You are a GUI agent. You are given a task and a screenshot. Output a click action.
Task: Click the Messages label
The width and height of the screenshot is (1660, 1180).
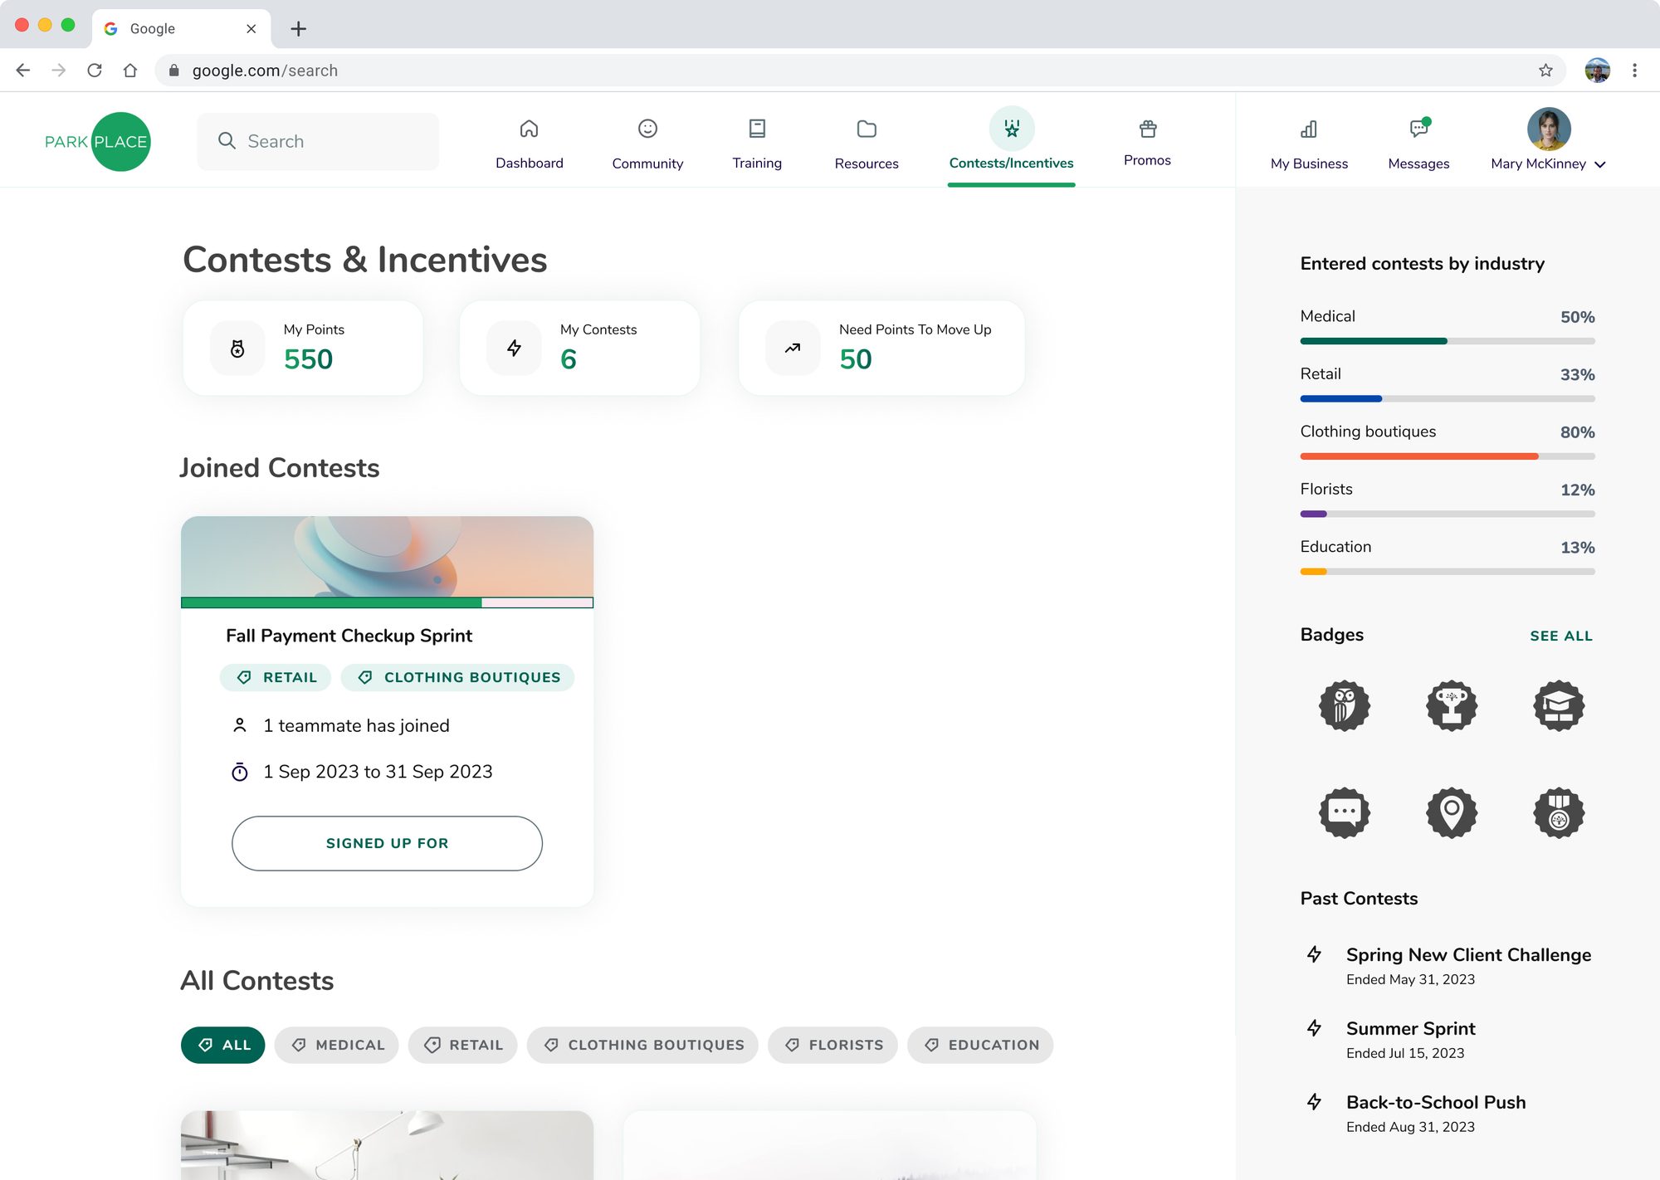click(1418, 163)
